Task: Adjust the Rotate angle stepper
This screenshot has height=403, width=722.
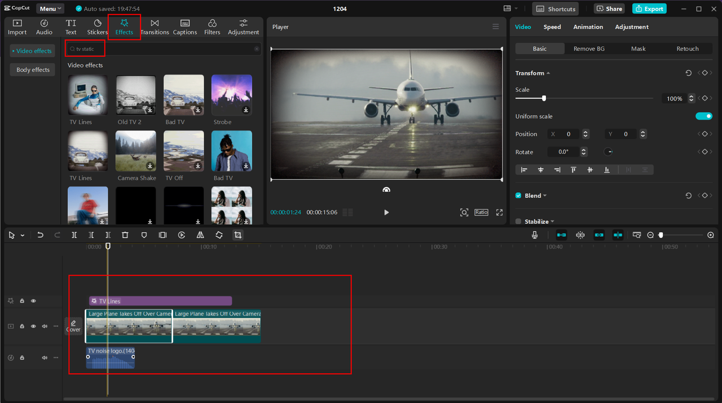Action: point(584,152)
